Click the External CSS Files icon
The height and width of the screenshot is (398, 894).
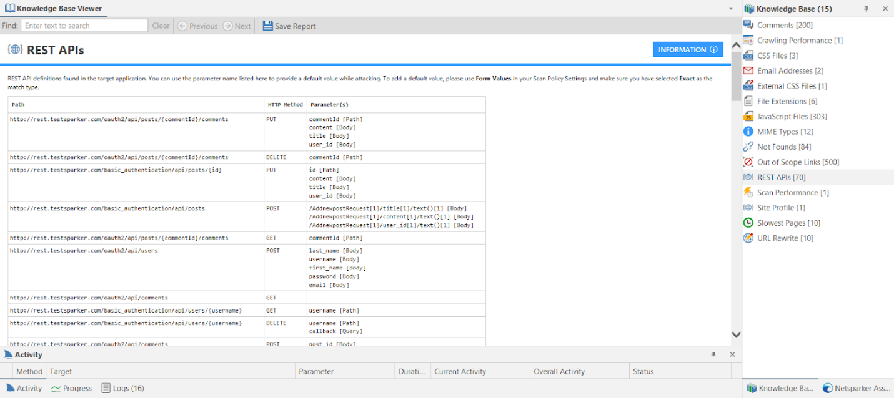[748, 86]
